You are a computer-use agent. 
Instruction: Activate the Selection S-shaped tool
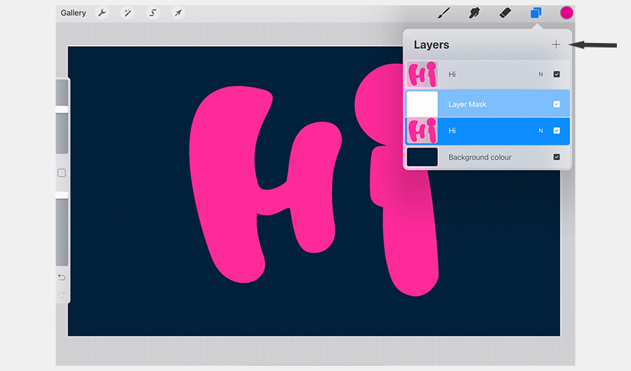(153, 13)
